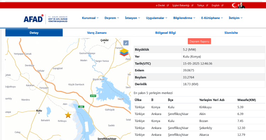Click the Yerleşim Yeri Adı column header
Image resolution: width=266 pixels, height=140 pixels.
pyautogui.click(x=212, y=100)
